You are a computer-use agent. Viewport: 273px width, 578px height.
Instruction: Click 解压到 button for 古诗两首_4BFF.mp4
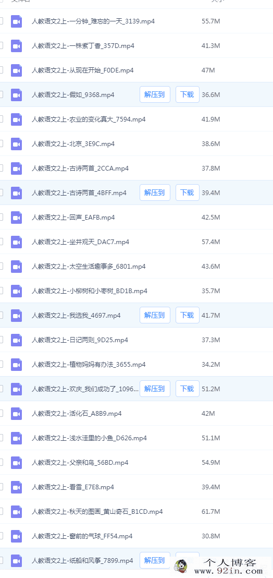point(155,193)
